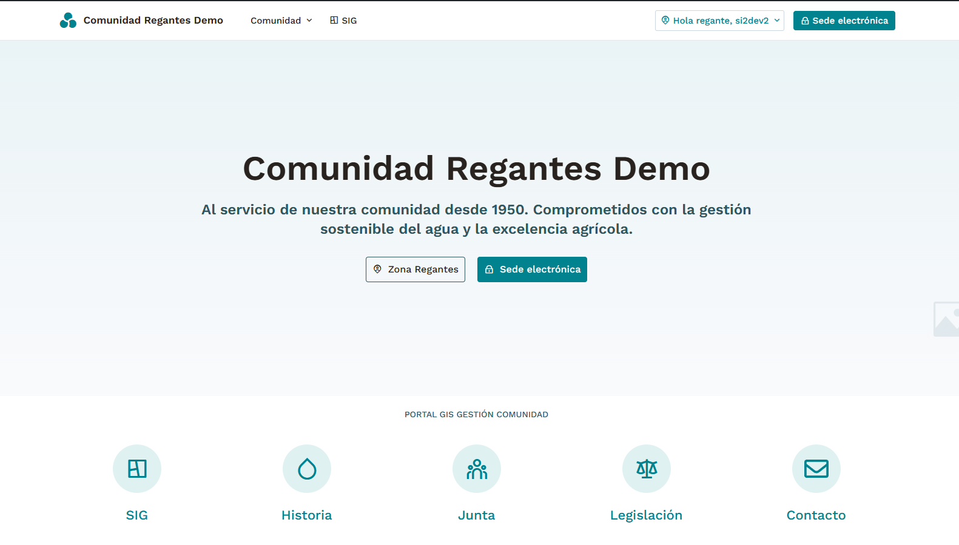Open the Hola regante, si2dev2 user dropdown
The height and width of the screenshot is (545, 959).
coord(719,21)
